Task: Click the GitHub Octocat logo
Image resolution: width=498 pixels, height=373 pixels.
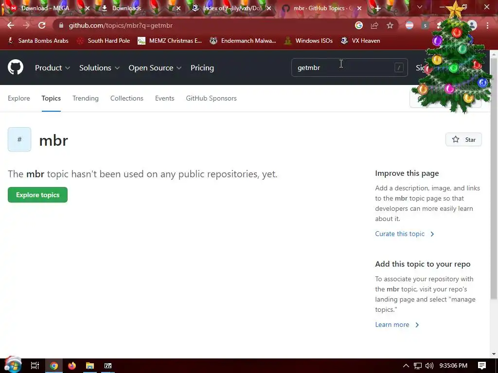Action: (16, 67)
